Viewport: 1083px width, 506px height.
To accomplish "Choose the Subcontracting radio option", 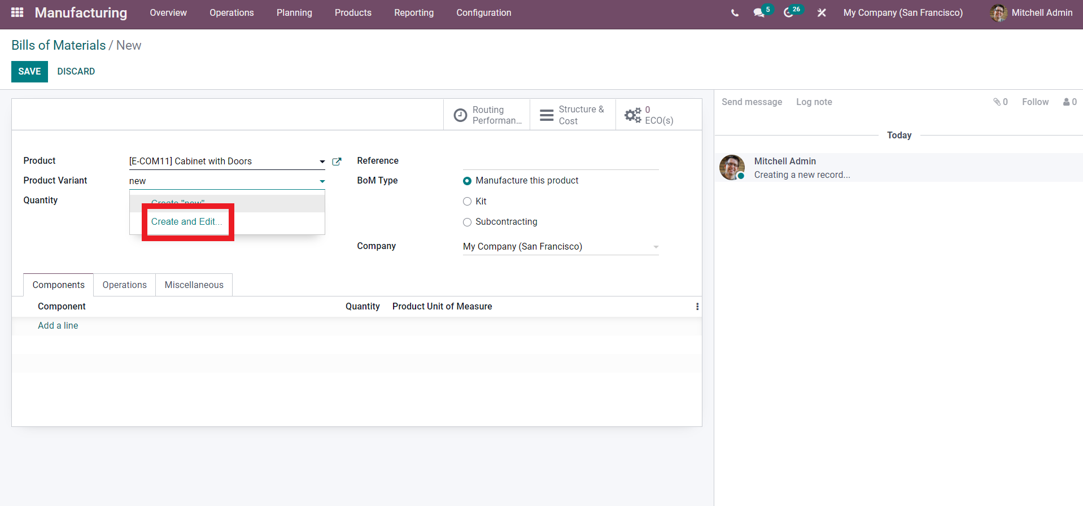I will click(467, 223).
